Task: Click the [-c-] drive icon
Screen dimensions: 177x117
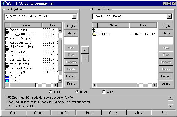Action: [x=7, y=81]
